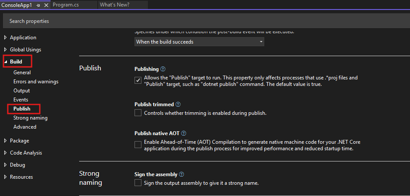Switch to the Program.cs tab
This screenshot has height=196, width=410.
click(x=65, y=5)
